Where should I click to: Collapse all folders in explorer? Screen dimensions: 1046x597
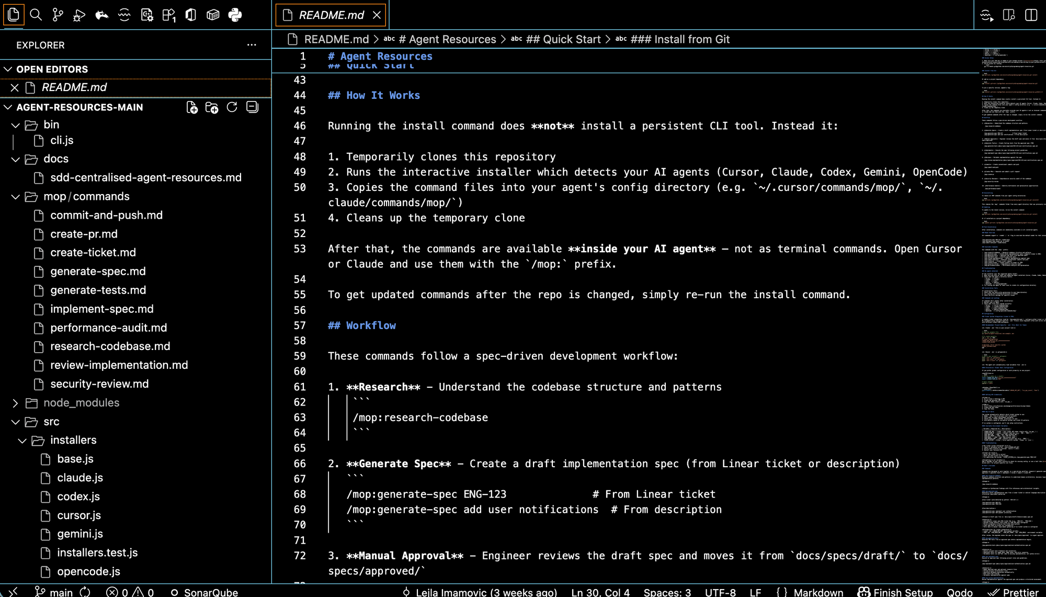(252, 107)
